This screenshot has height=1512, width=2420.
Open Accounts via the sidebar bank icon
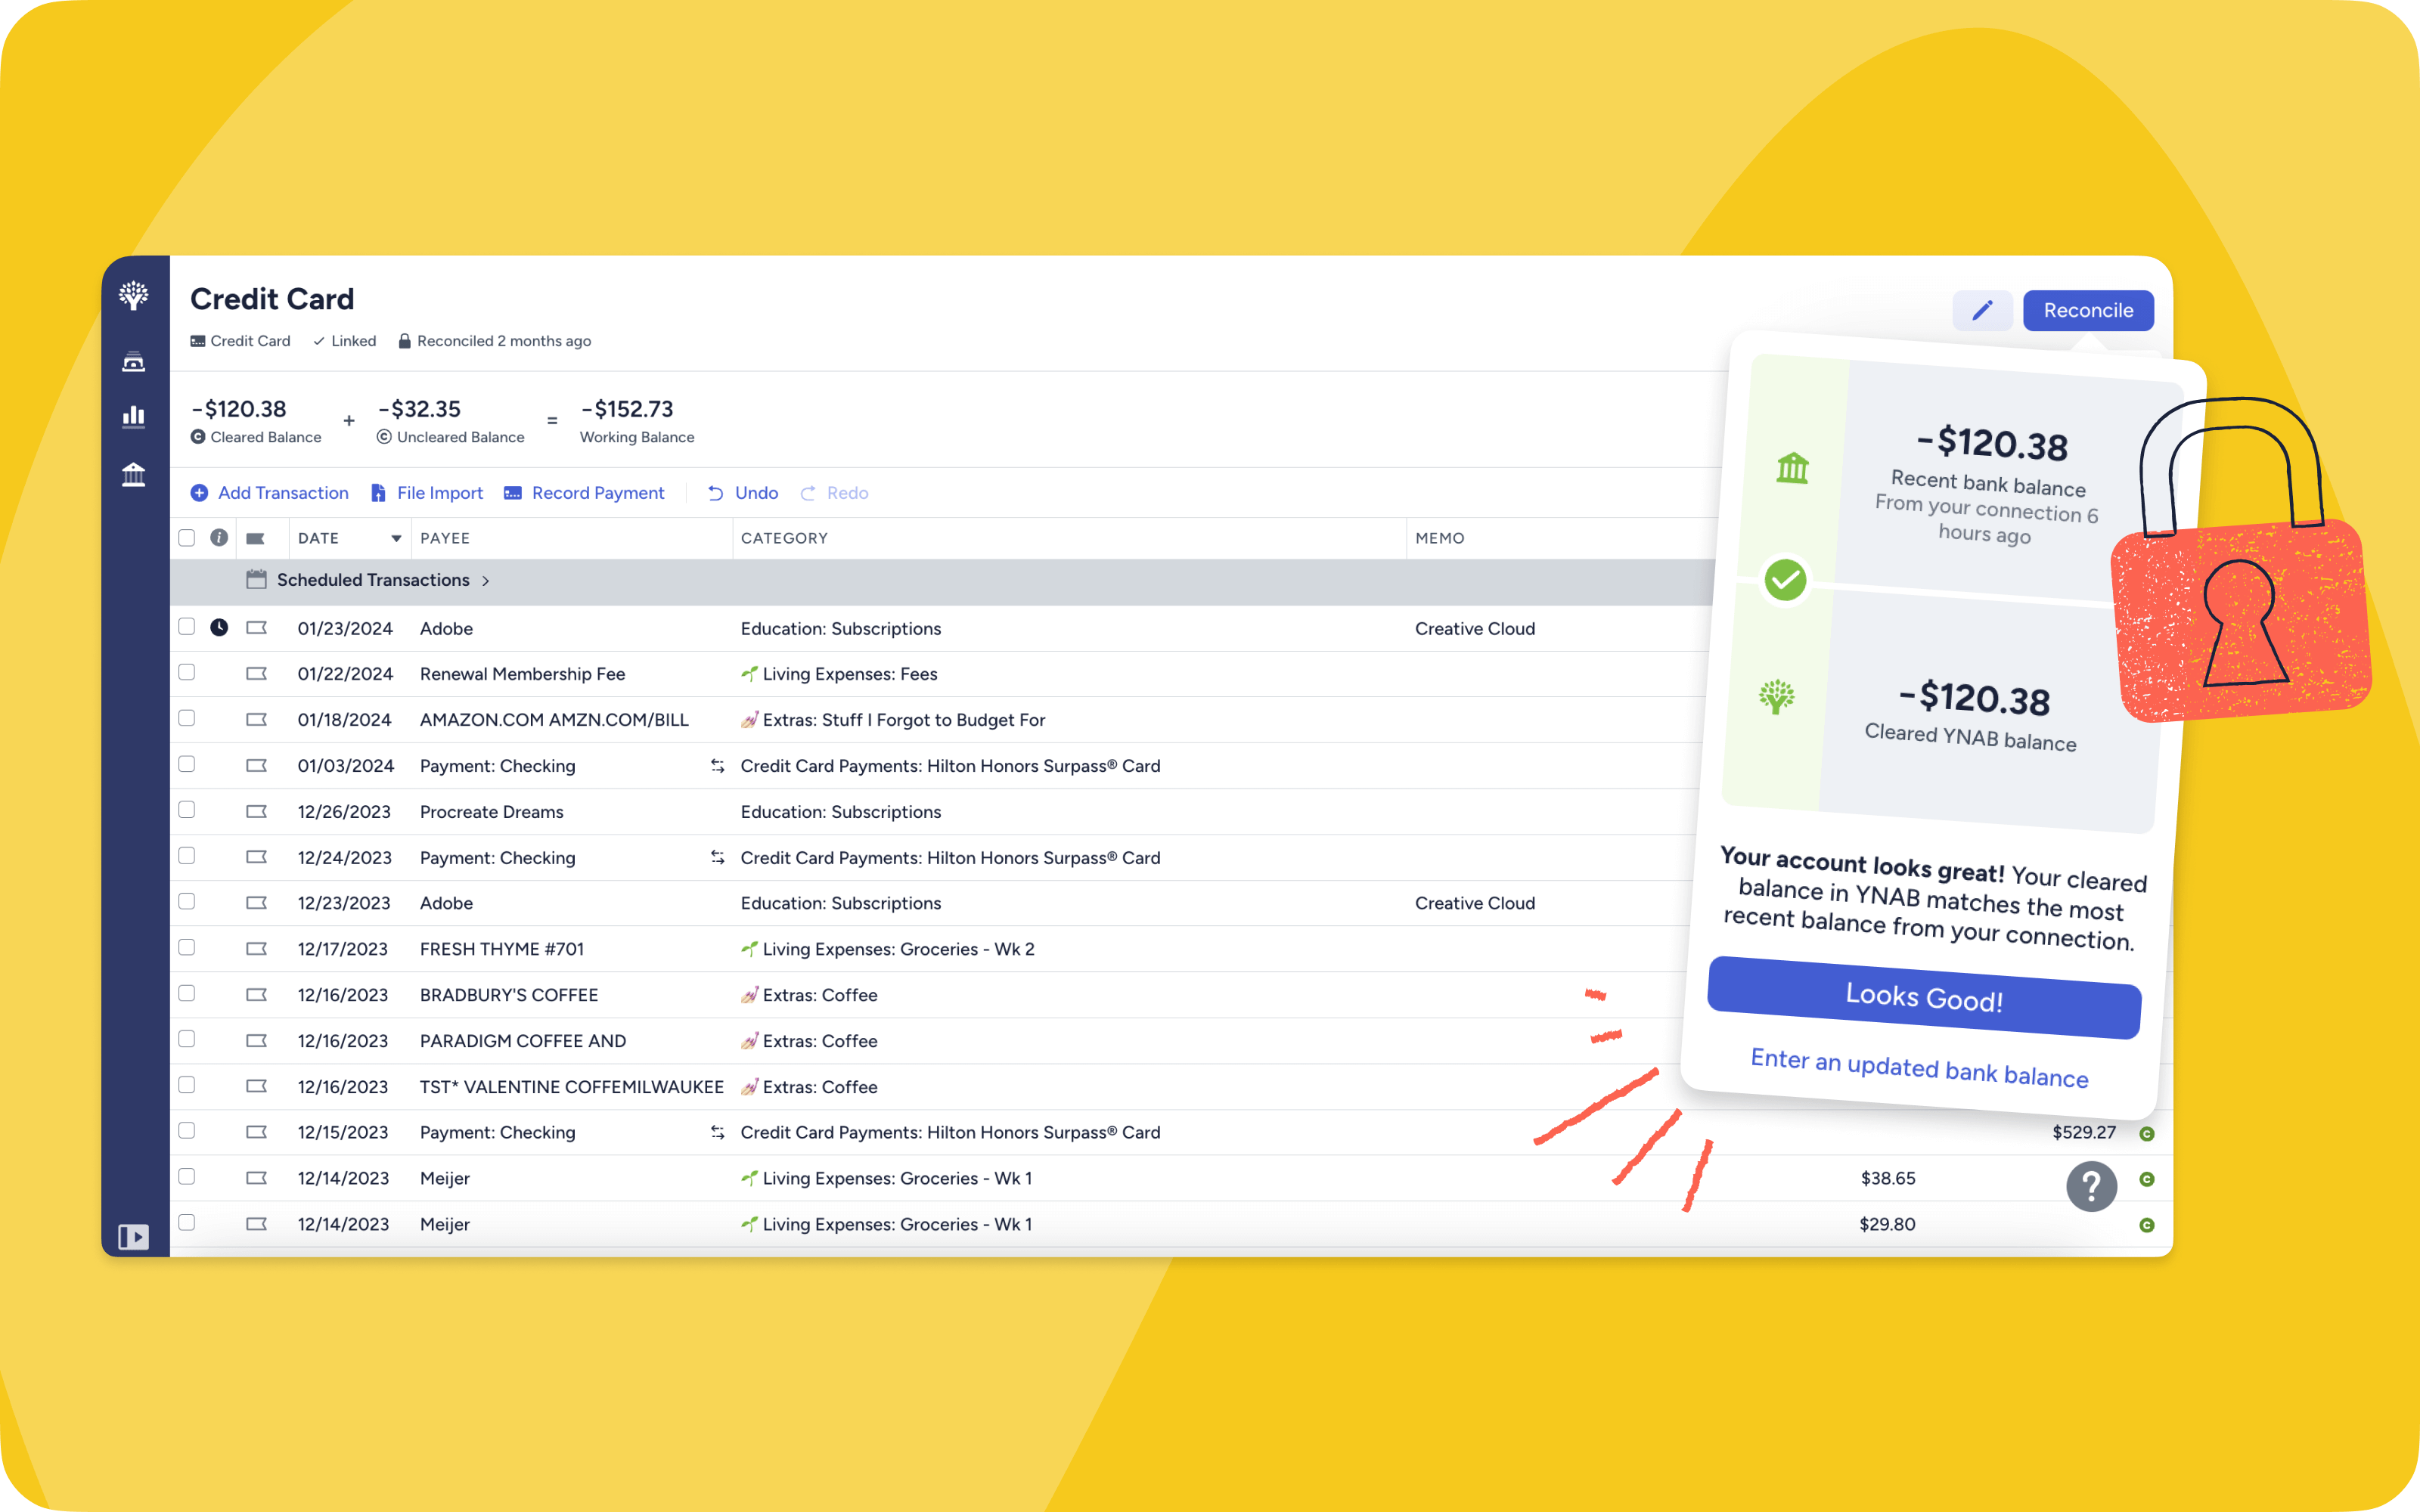[x=134, y=475]
